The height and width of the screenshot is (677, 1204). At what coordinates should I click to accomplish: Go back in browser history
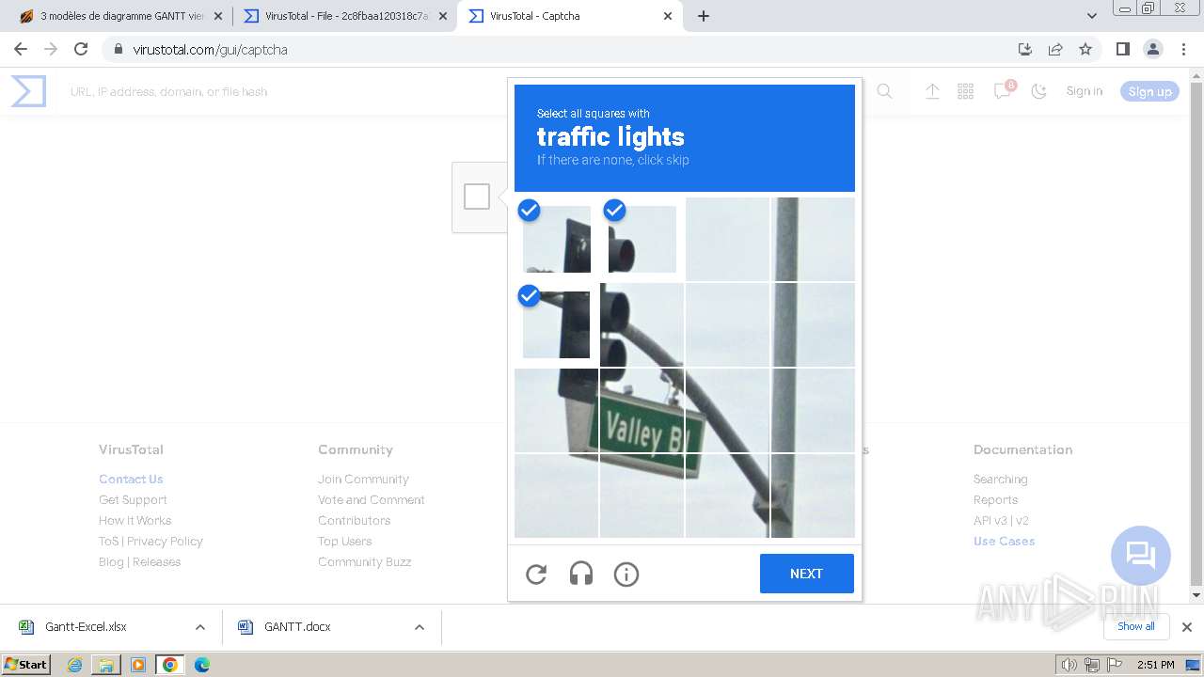tap(21, 49)
